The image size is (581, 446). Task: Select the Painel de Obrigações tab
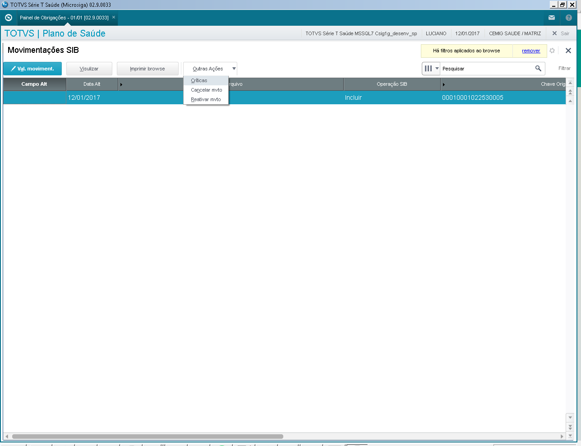pos(64,18)
